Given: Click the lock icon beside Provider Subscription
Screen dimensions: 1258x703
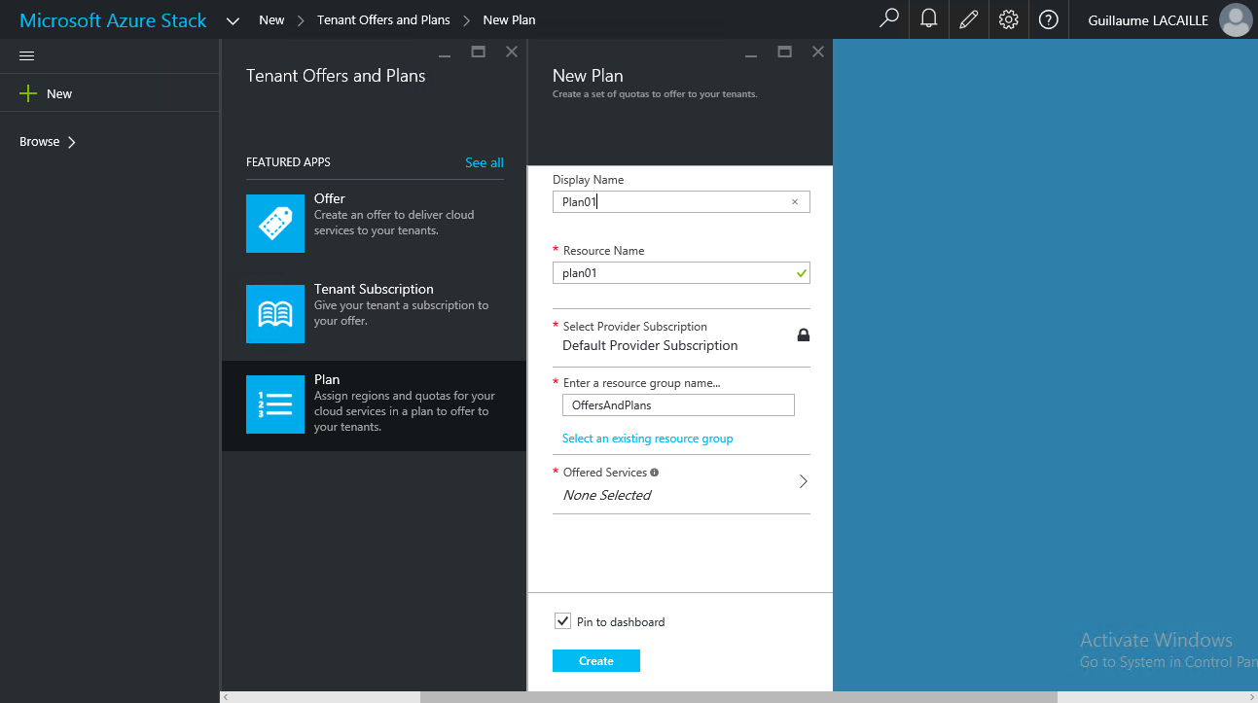Looking at the screenshot, I should click(x=804, y=335).
